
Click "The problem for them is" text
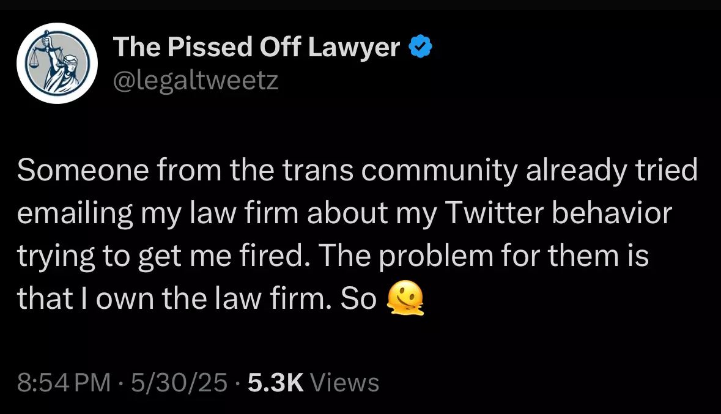point(514,256)
